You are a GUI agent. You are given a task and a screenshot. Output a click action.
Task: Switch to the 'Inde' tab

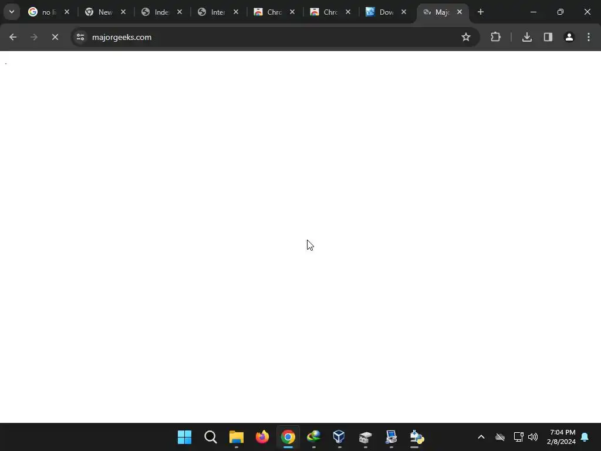point(155,12)
